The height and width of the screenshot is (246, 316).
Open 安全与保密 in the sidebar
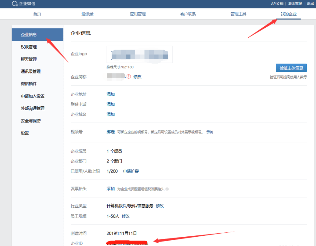pos(31,121)
